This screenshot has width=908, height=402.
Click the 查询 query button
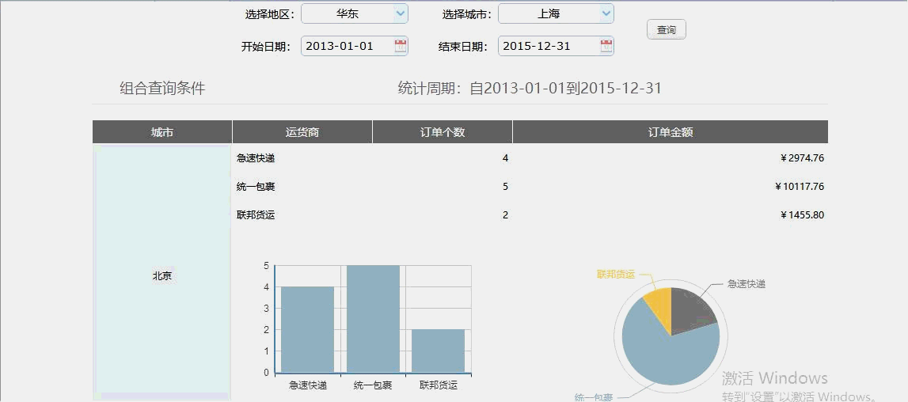click(666, 30)
